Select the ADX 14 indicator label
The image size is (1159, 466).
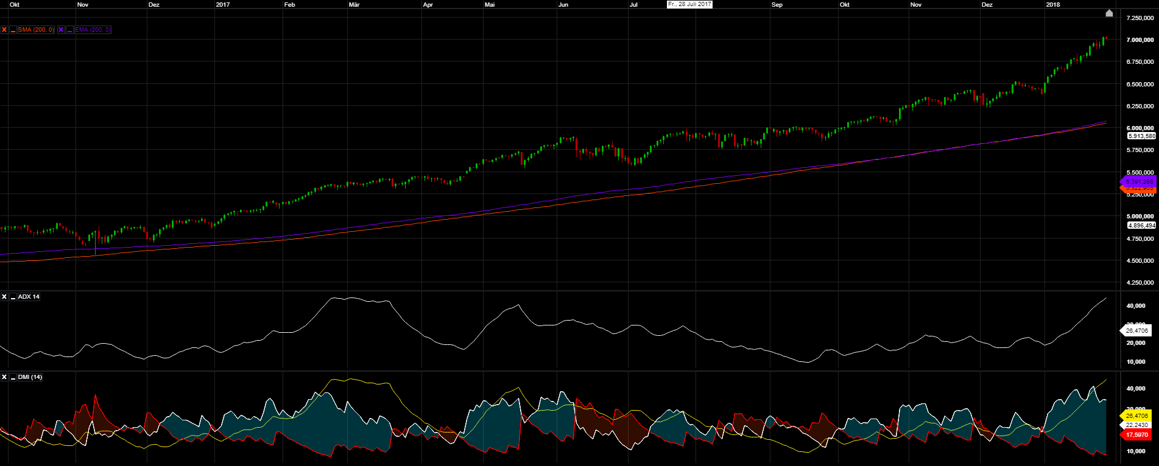pos(29,297)
